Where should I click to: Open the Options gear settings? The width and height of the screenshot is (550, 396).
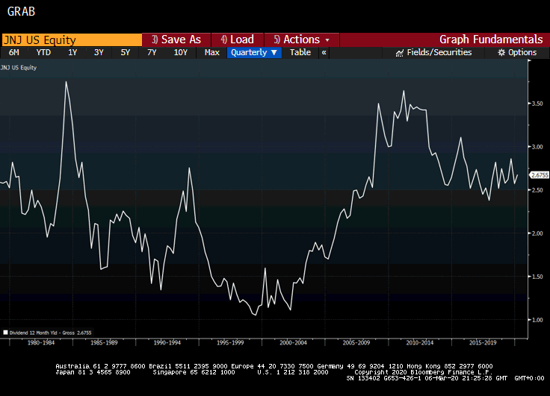click(x=517, y=52)
